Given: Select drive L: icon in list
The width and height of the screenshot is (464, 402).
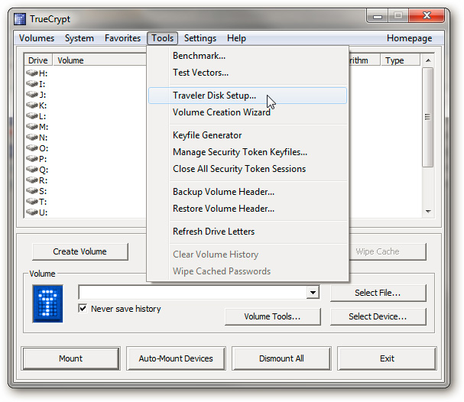Looking at the screenshot, I should tap(32, 115).
